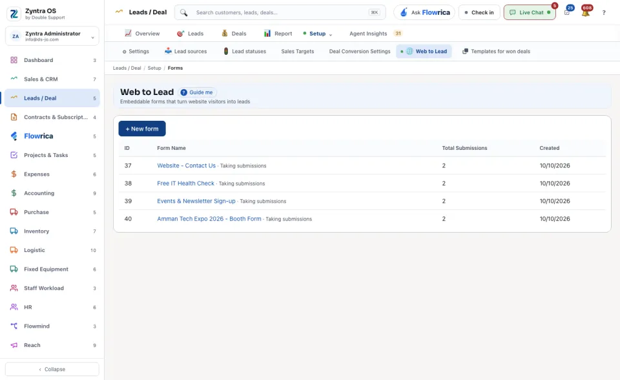Click the notifications bell icon

click(586, 12)
